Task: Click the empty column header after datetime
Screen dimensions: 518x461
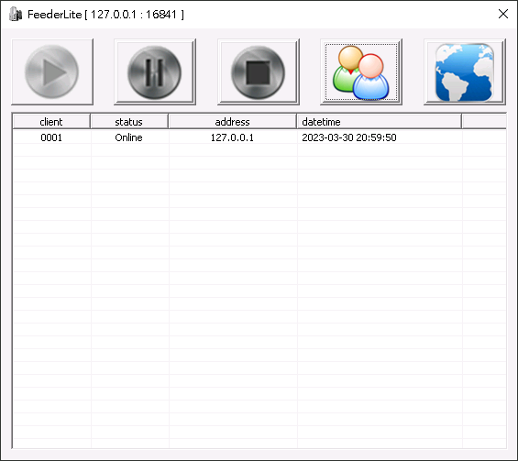Action: tap(484, 122)
